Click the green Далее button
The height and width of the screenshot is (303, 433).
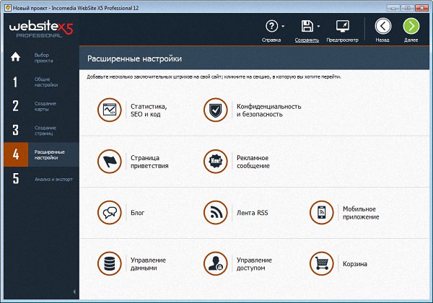coord(411,27)
